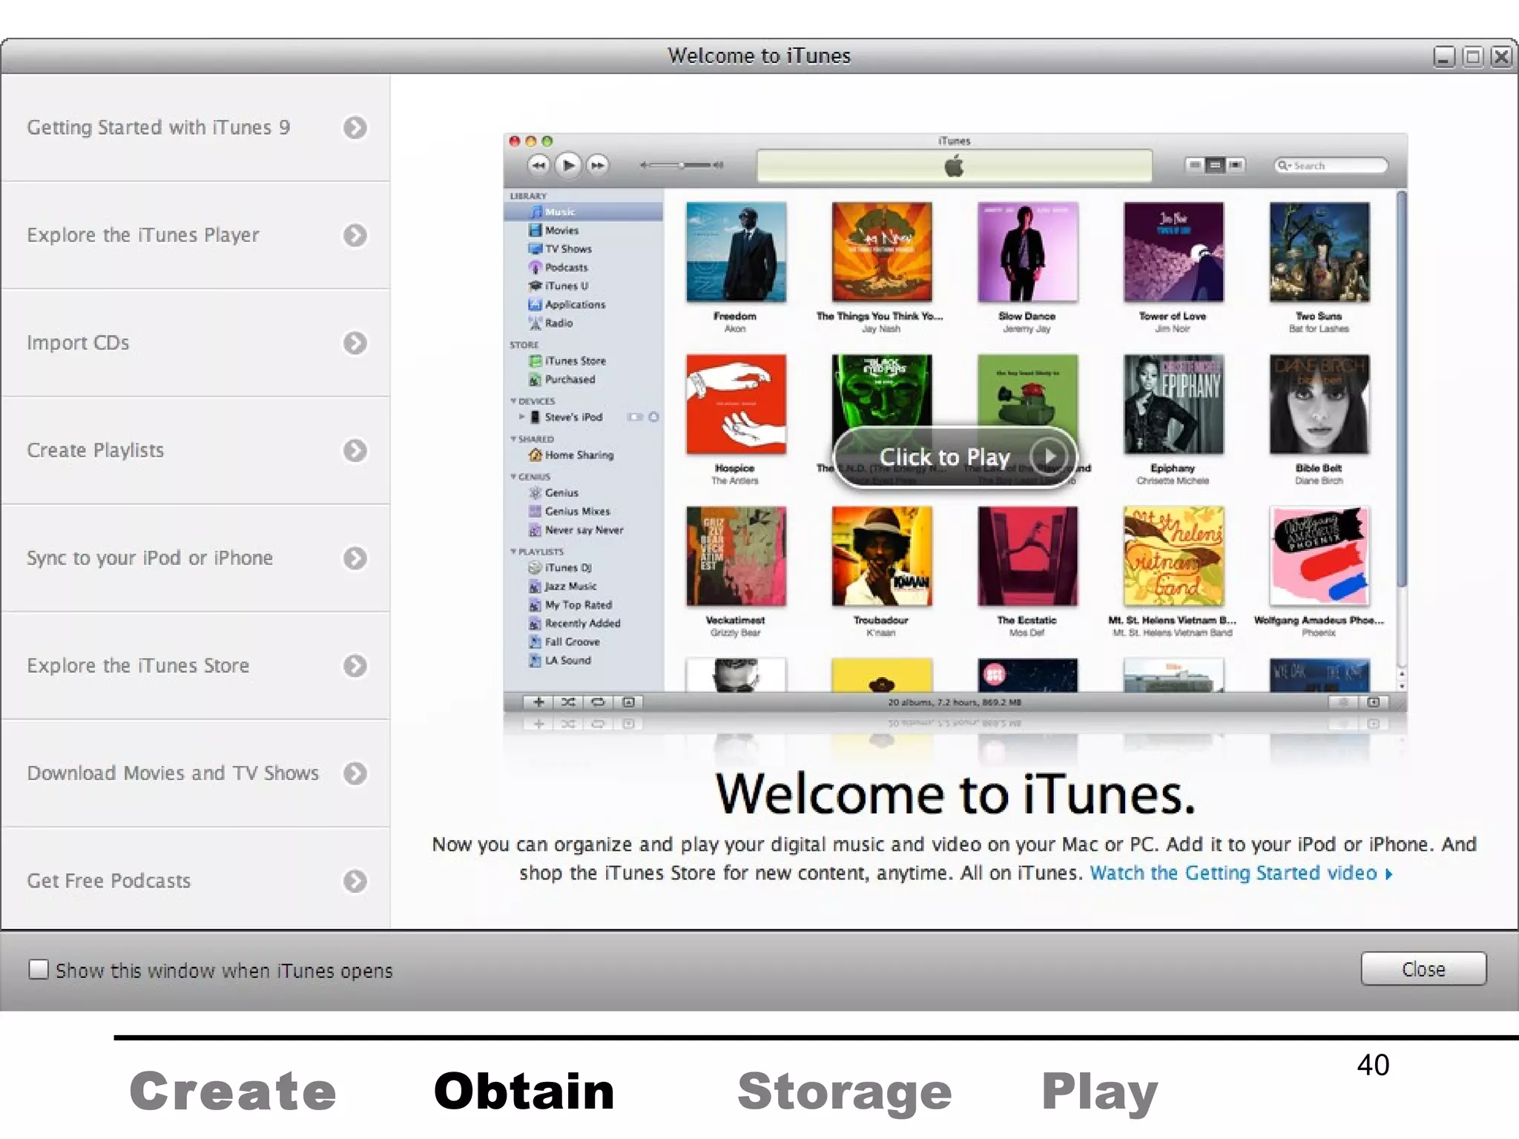
Task: Switch to Cover Flow view in toolbar
Action: pyautogui.click(x=1235, y=165)
